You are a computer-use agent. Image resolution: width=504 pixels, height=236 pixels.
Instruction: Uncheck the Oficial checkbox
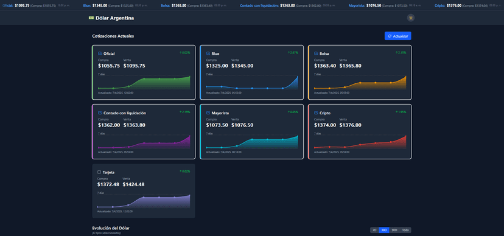100,54
